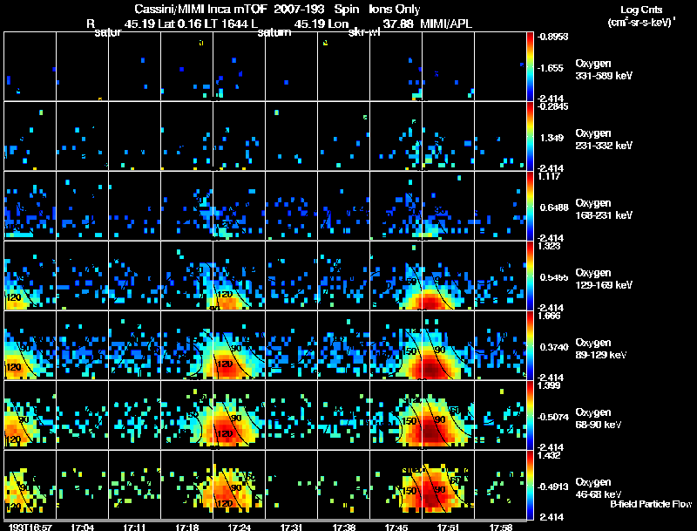Click the '17:38' time axis label
Screen dimensions: 697x531
344,528
